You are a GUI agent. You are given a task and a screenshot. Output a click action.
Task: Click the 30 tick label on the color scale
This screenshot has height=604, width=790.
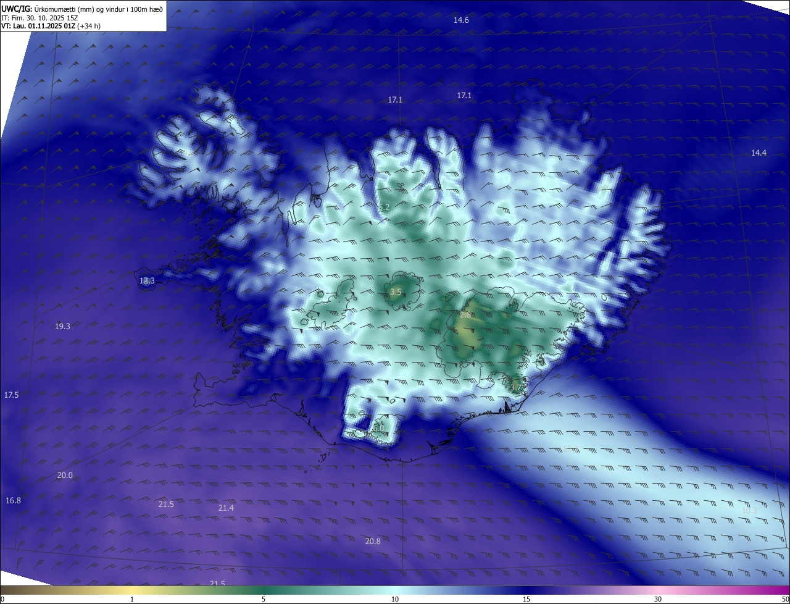tap(658, 599)
